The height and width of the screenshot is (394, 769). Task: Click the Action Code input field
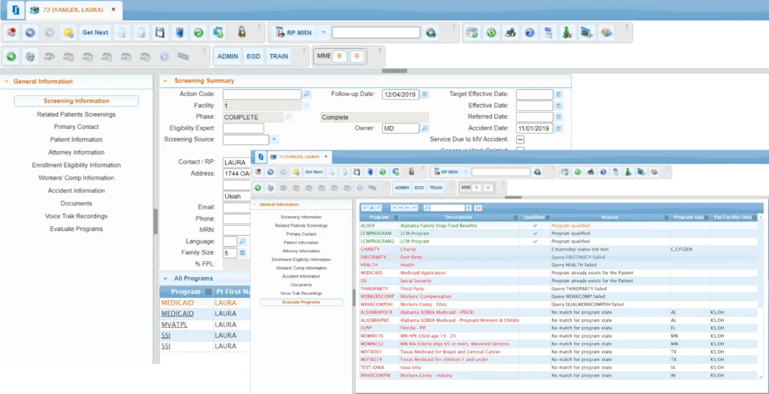click(x=262, y=94)
